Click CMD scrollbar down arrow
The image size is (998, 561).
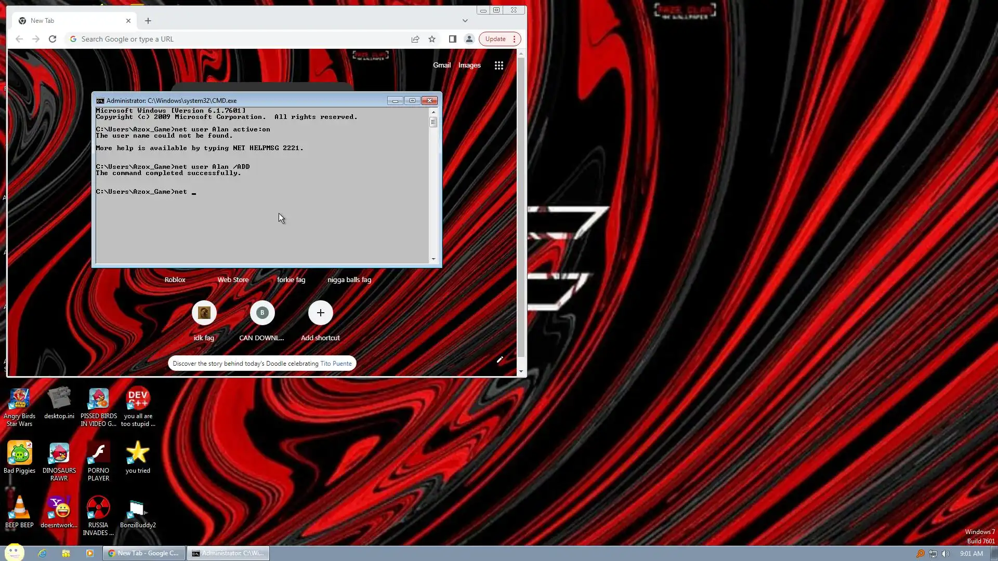[433, 259]
